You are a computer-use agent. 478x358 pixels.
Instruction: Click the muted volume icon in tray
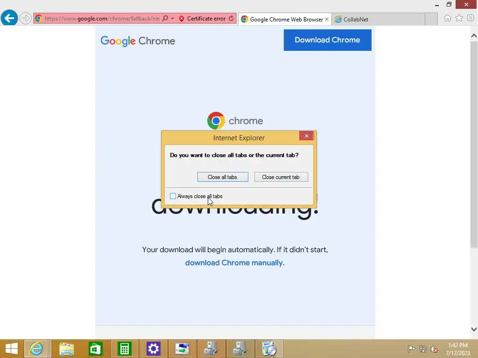(434, 349)
